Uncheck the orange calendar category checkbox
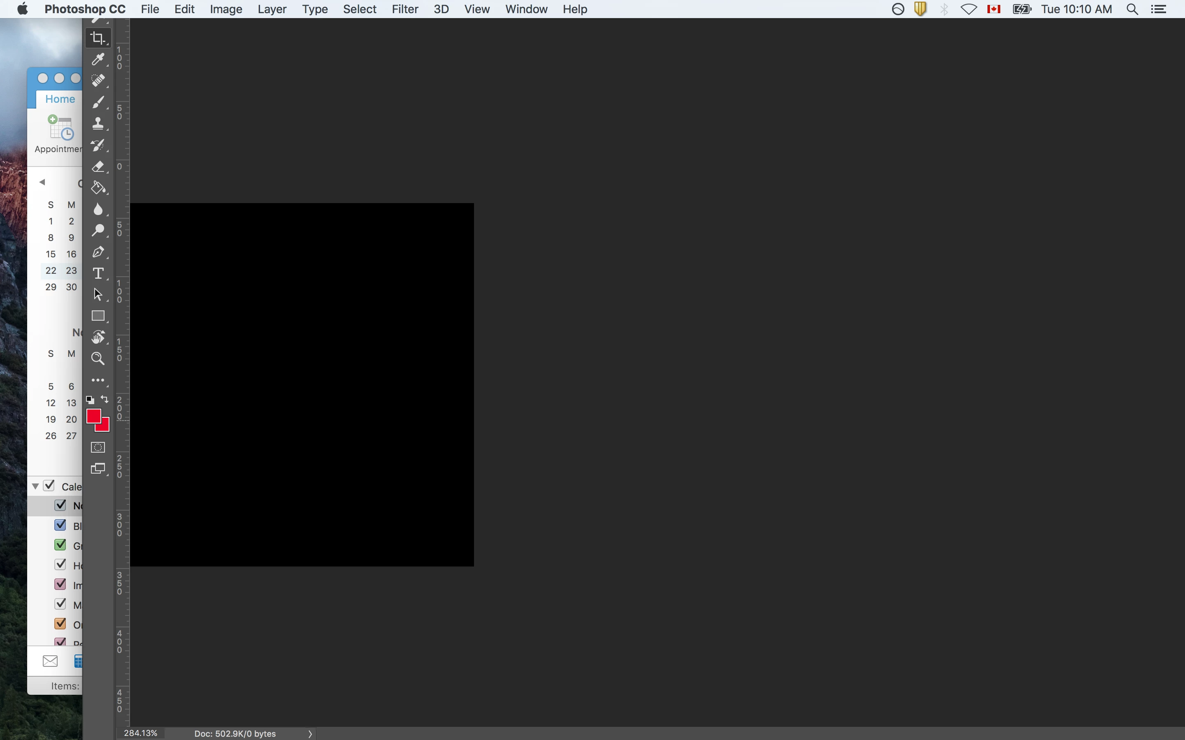The image size is (1185, 740). click(x=60, y=624)
